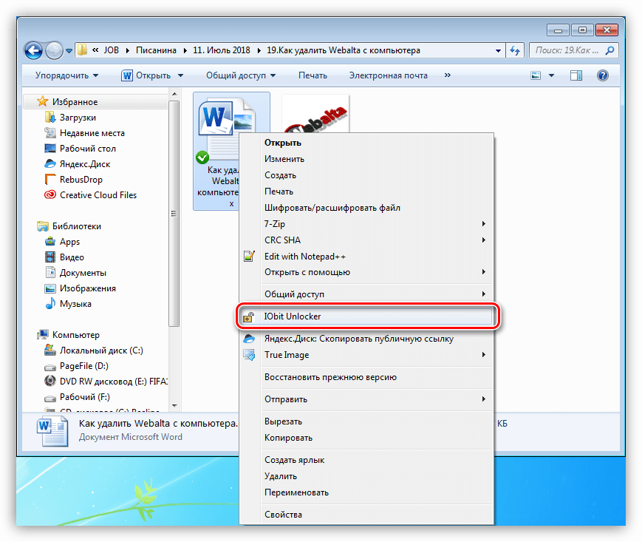Open Загрузки folder in sidebar

click(x=78, y=118)
